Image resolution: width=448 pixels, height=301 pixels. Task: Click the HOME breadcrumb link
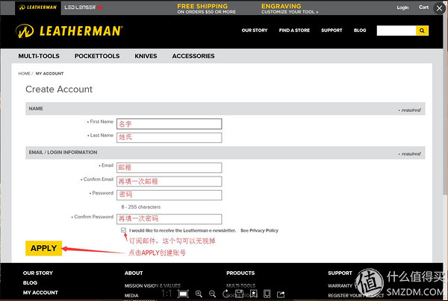[25, 74]
